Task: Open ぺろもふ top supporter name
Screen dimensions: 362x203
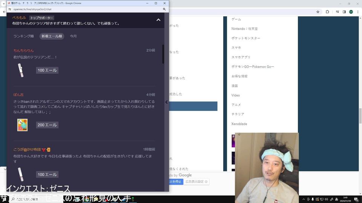Action: coord(19,18)
